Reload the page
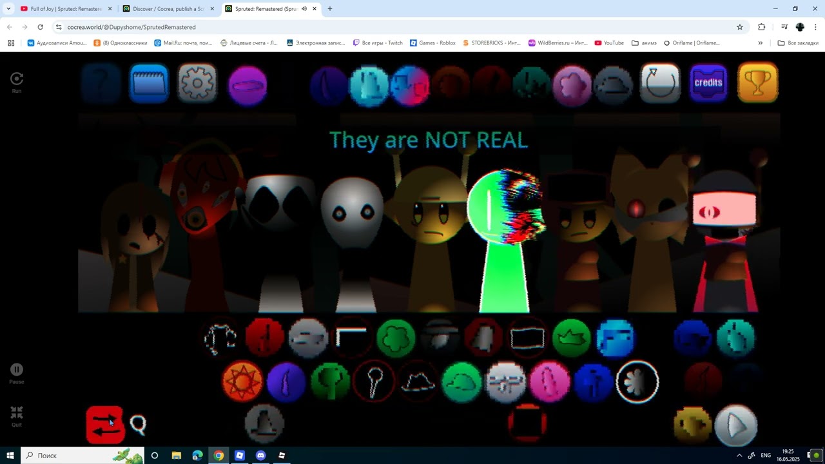The image size is (825, 464). [40, 27]
